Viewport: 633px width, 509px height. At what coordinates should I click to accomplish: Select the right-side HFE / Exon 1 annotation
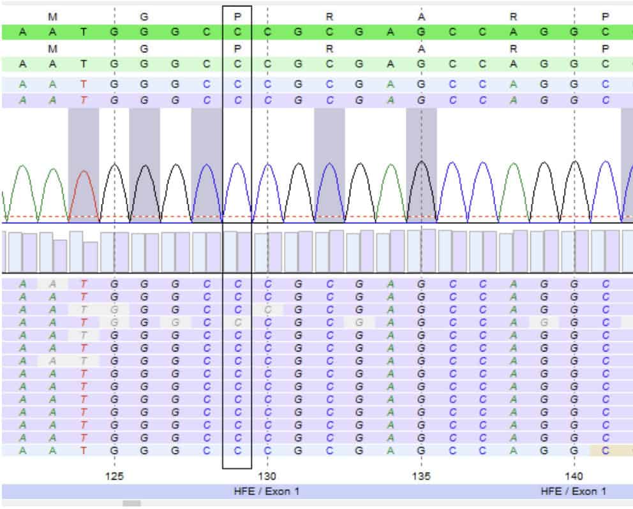pos(573,492)
